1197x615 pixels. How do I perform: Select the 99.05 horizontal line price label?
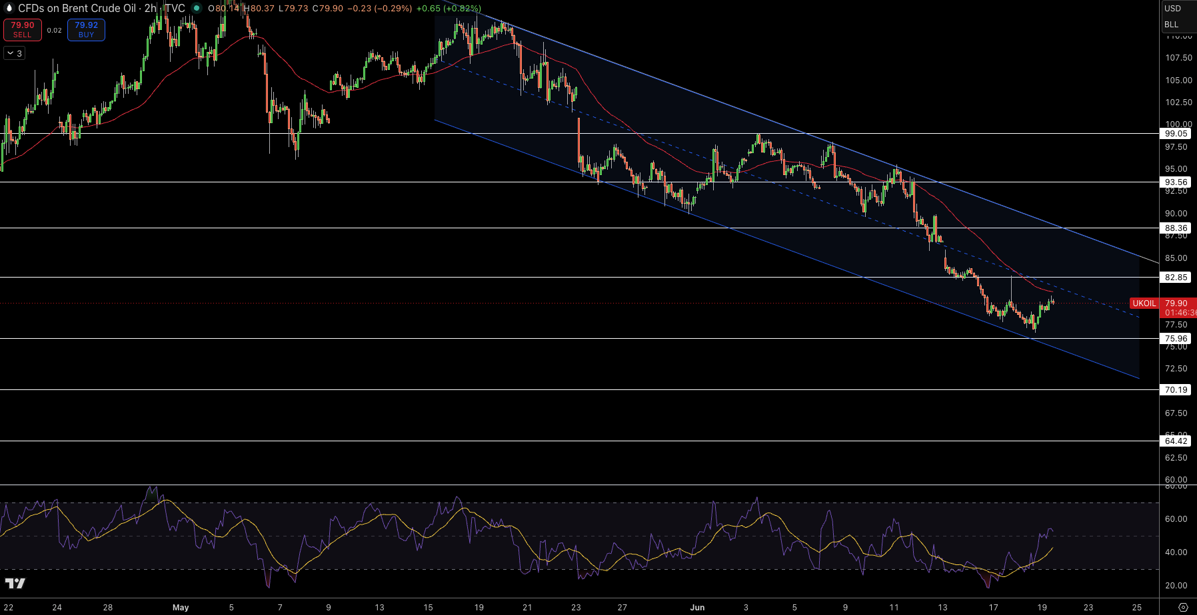coord(1176,134)
